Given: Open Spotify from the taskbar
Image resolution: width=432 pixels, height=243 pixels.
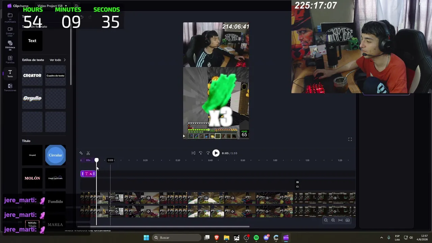Looking at the screenshot, I should click(256, 238).
